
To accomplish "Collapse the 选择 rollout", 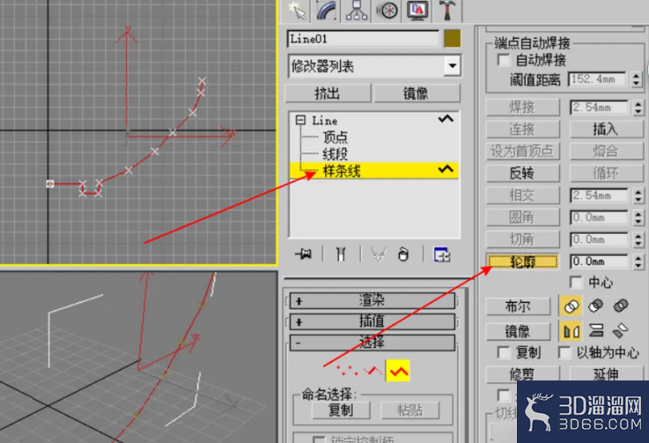I will pyautogui.click(x=372, y=343).
